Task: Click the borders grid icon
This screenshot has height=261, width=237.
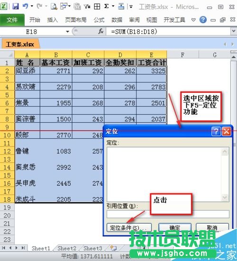Action: point(97,7)
